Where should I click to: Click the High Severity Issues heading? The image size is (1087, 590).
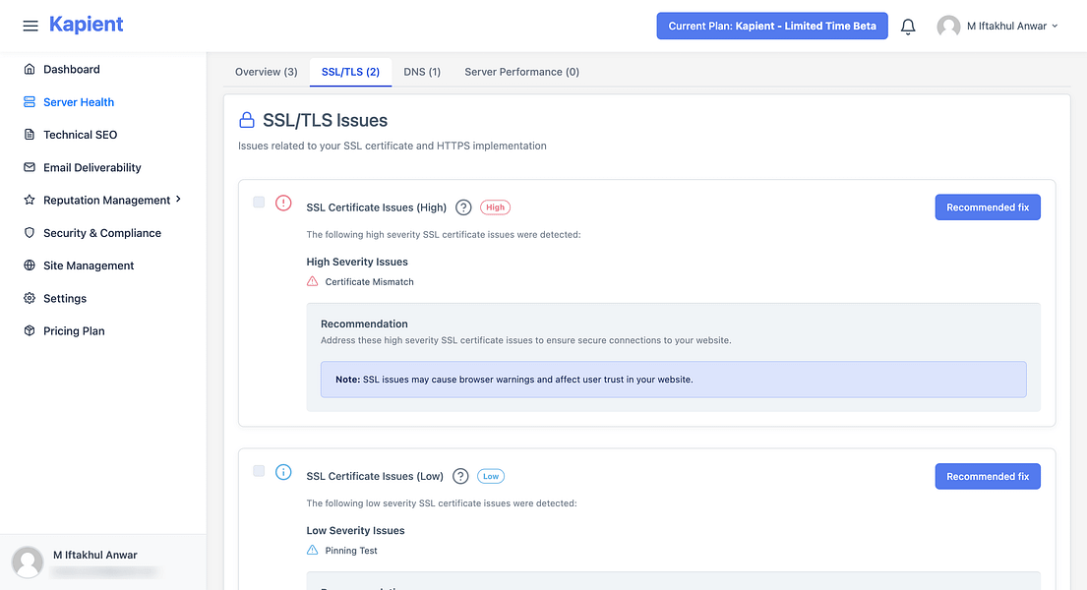point(357,262)
